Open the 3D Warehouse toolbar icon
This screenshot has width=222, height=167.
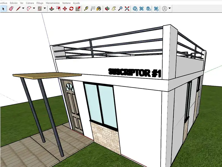(x=135, y=9)
